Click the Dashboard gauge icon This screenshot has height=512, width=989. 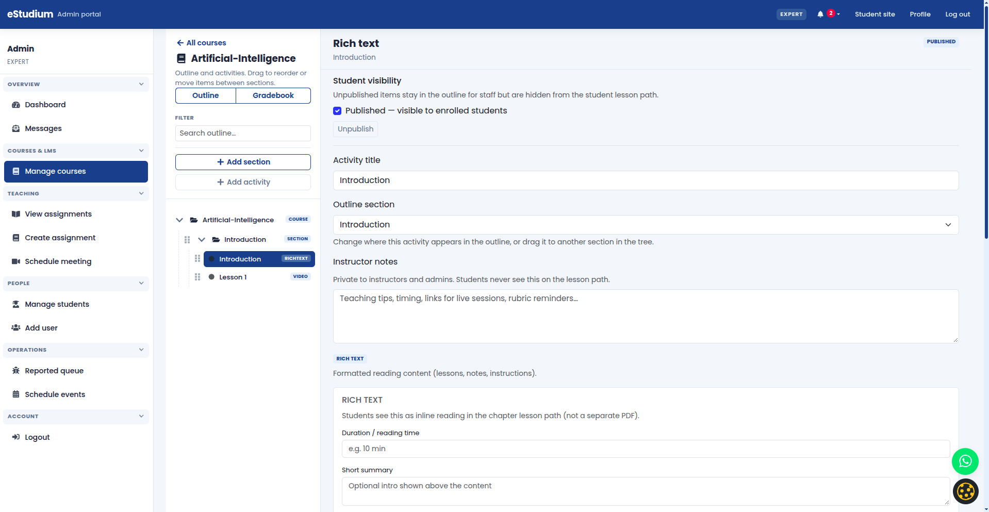click(16, 105)
